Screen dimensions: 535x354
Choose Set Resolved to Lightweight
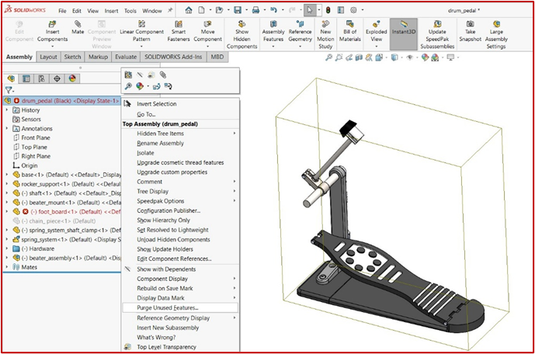(x=180, y=230)
